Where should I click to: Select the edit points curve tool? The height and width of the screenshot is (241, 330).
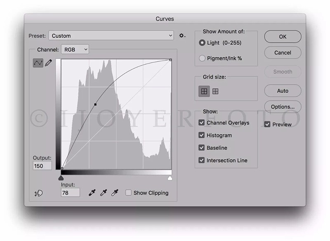click(38, 63)
